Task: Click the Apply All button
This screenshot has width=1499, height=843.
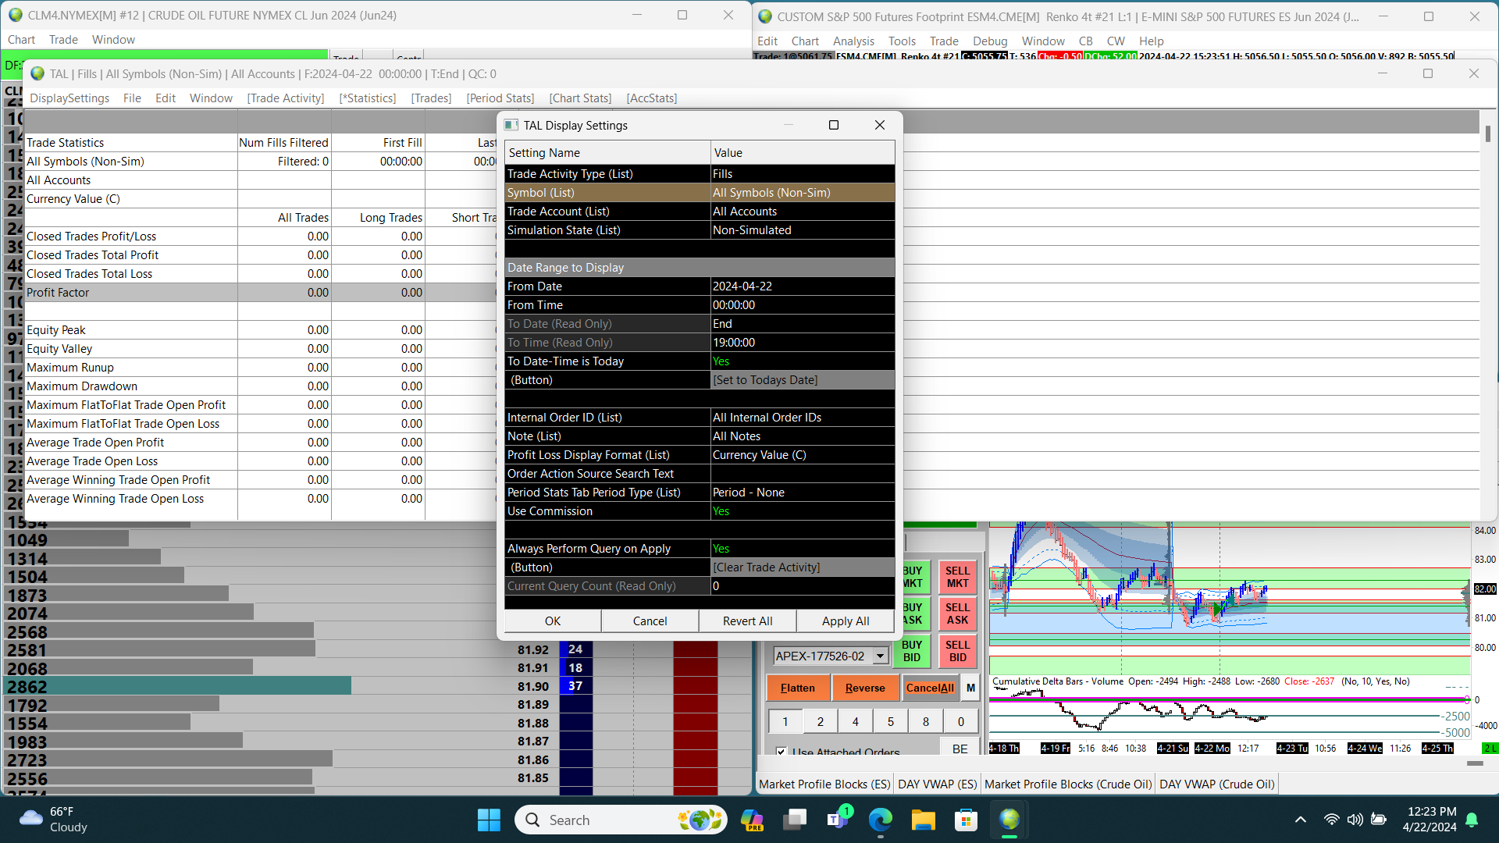Action: click(845, 621)
